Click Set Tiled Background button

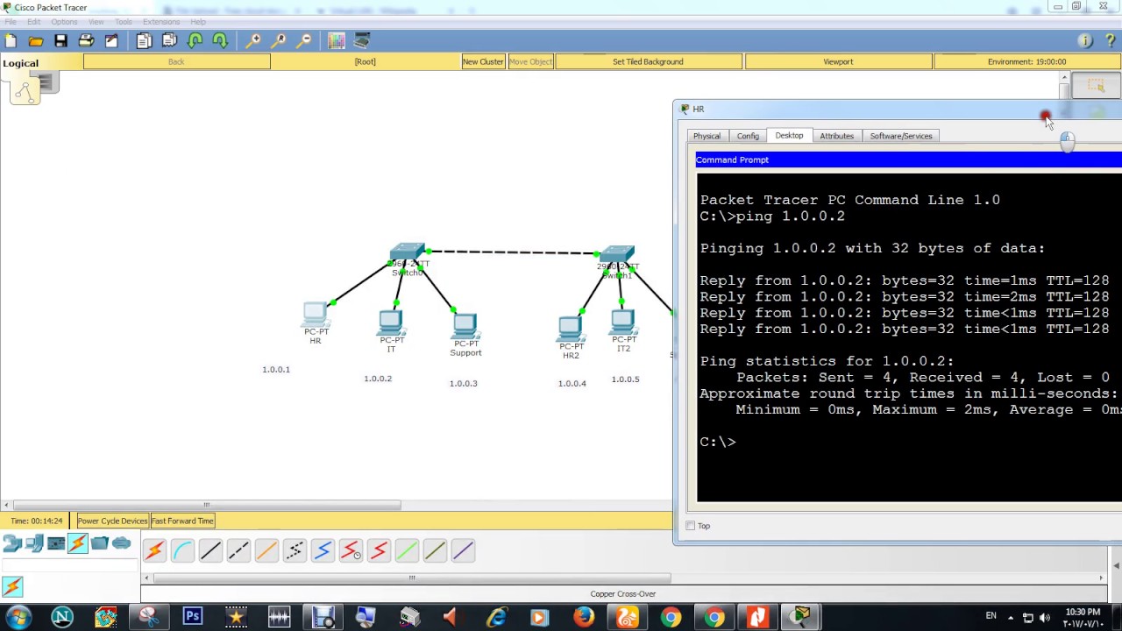coord(648,61)
